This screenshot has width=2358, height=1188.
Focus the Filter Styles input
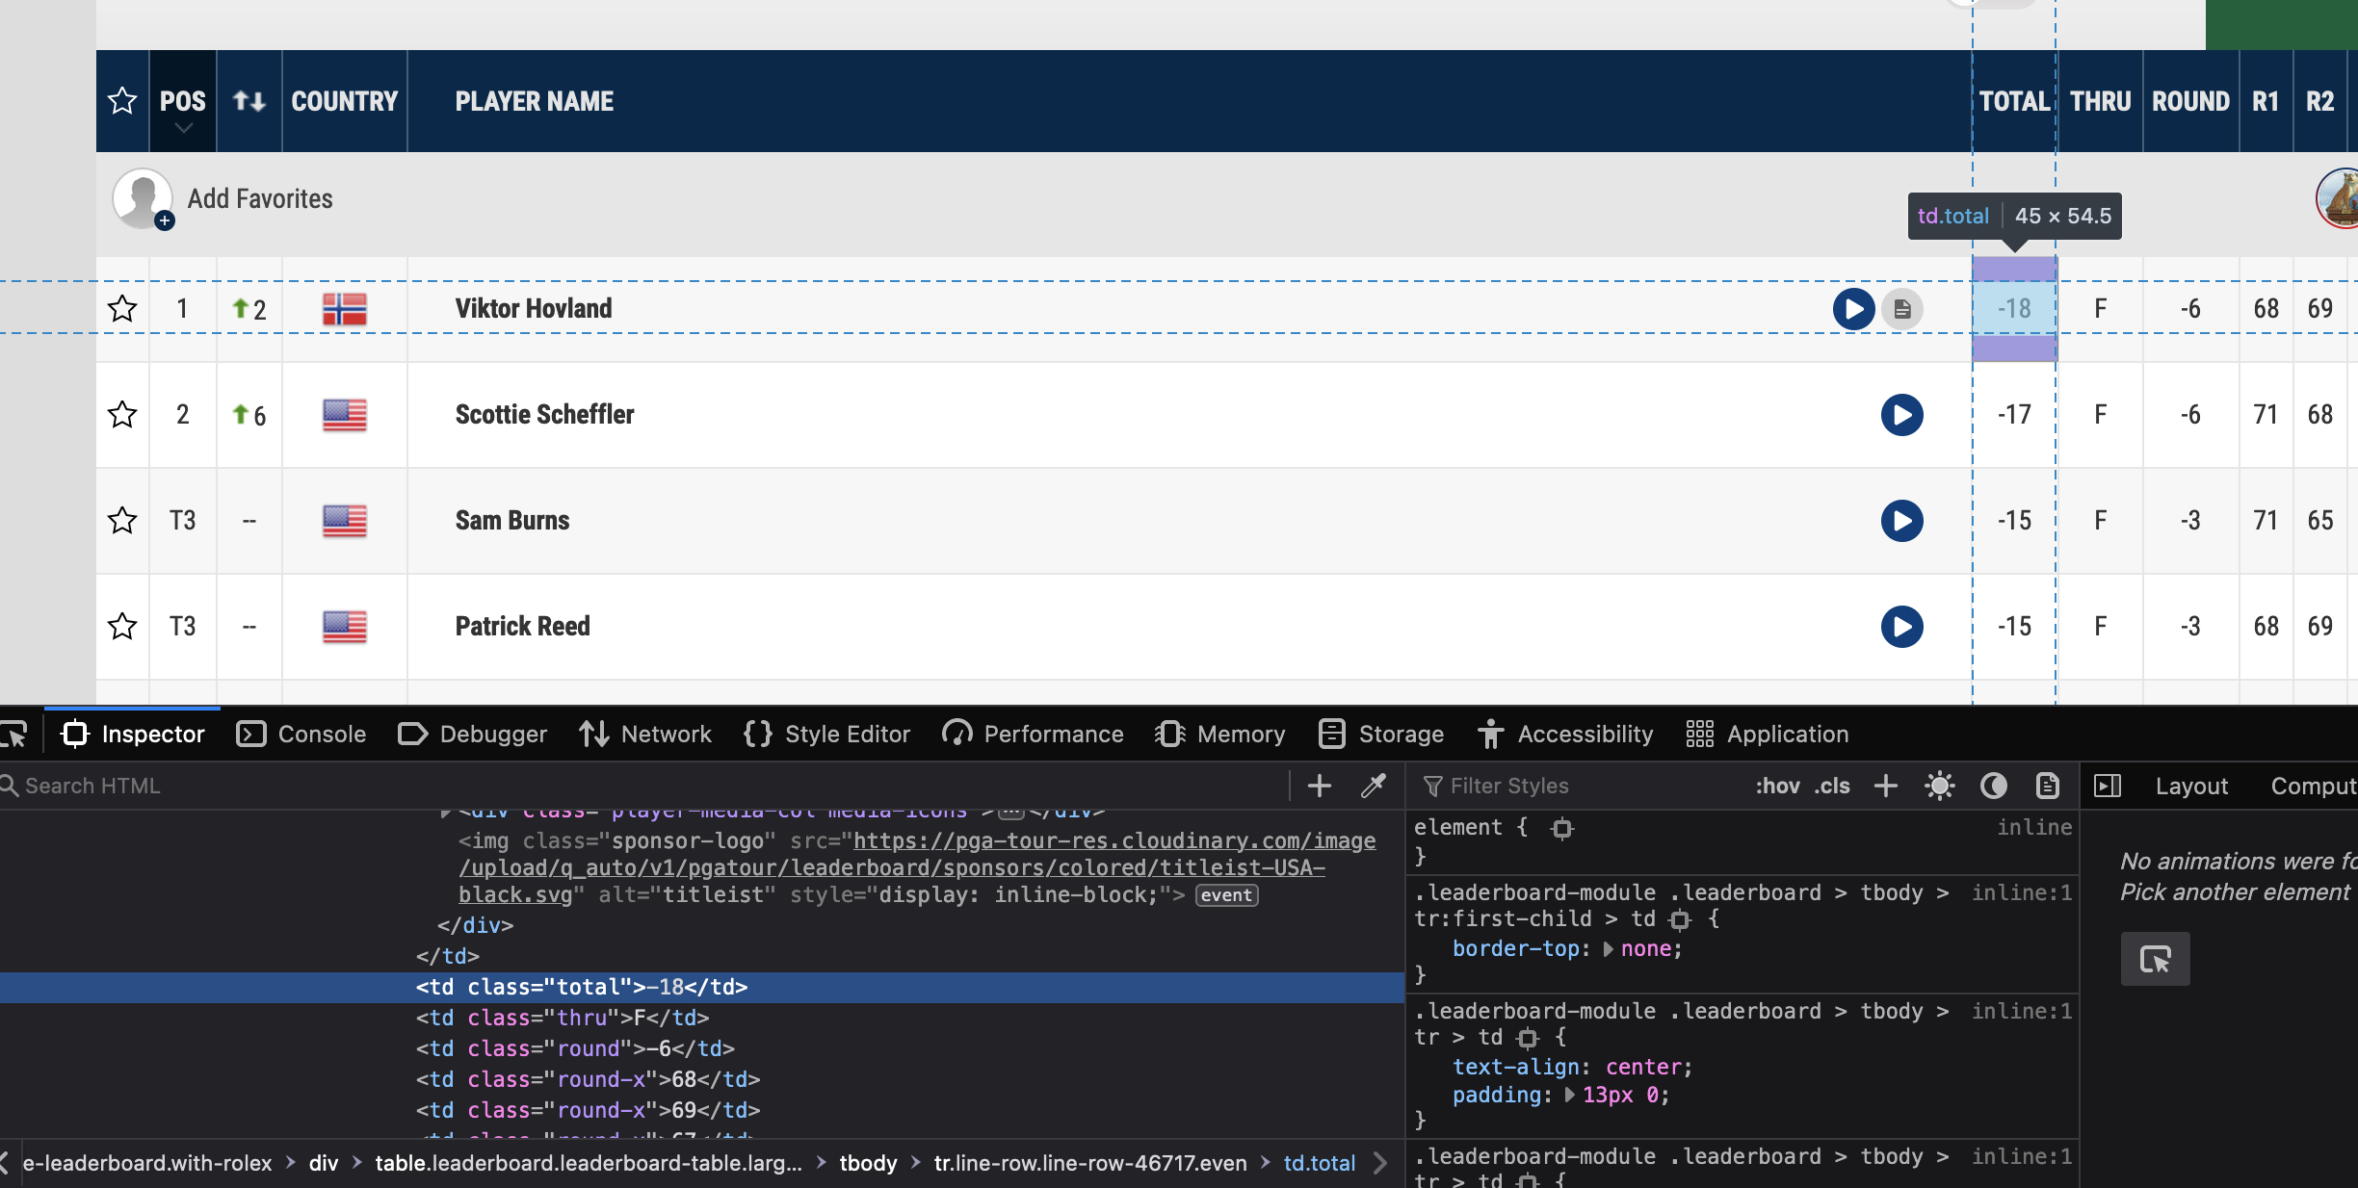click(x=1580, y=787)
